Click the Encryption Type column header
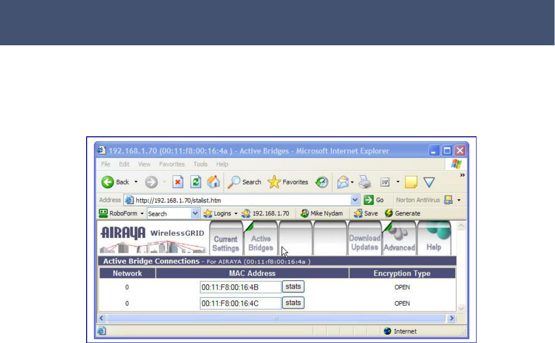Viewport: 555px width, 343px height. click(402, 273)
